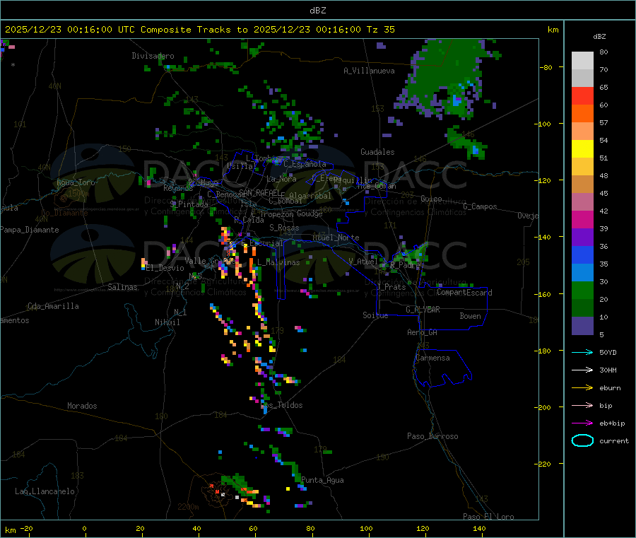Click the Valle_Grande map label
This screenshot has height=538, width=636.
pyautogui.click(x=208, y=260)
